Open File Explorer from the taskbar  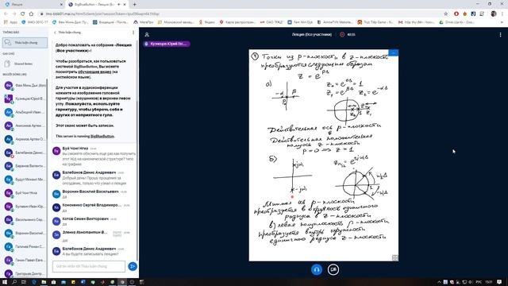click(44, 282)
